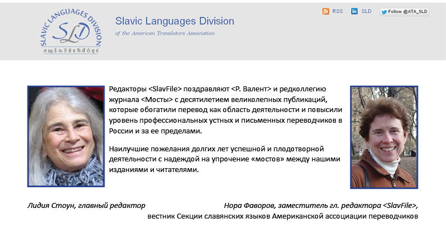Click the line 'изданиями и читателями.'
Screen dimensions: 446x227
[x=154, y=170]
